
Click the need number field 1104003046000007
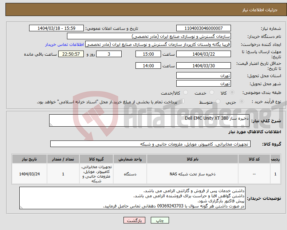coord(203,28)
